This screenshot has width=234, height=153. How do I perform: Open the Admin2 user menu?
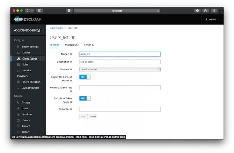pyautogui.click(x=212, y=19)
